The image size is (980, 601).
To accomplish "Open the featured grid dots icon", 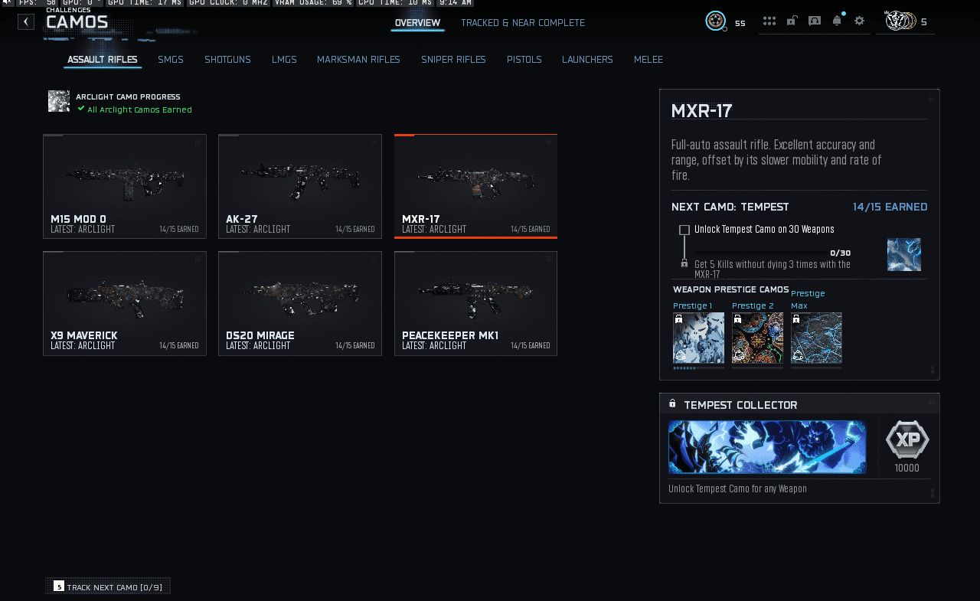I will tap(769, 21).
